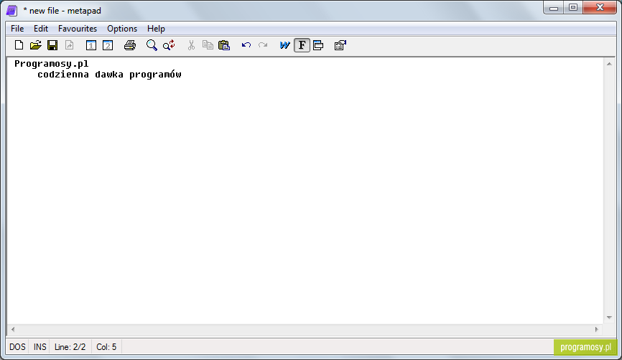Click the Col: 5 status field
622x360 pixels.
click(x=106, y=347)
